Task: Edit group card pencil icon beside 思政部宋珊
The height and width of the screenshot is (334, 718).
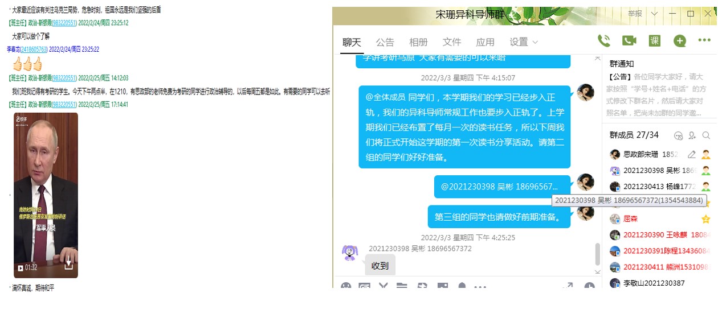Action: point(692,154)
